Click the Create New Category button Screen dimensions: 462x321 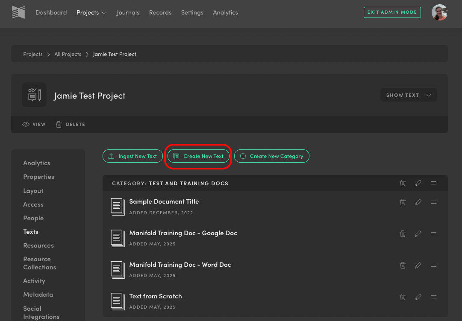272,156
